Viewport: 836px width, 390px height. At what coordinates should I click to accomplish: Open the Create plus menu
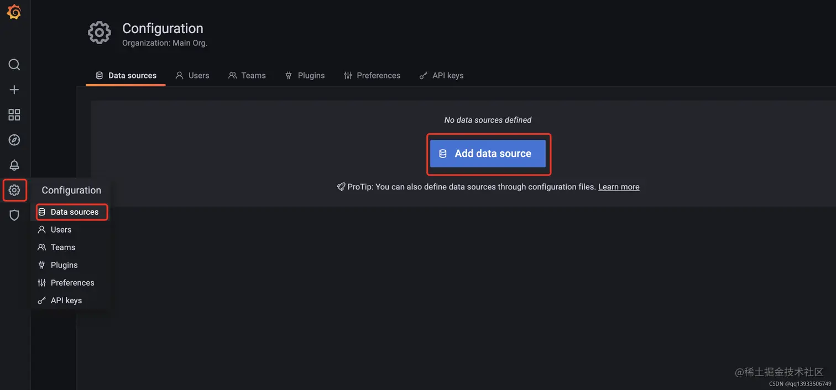(14, 89)
